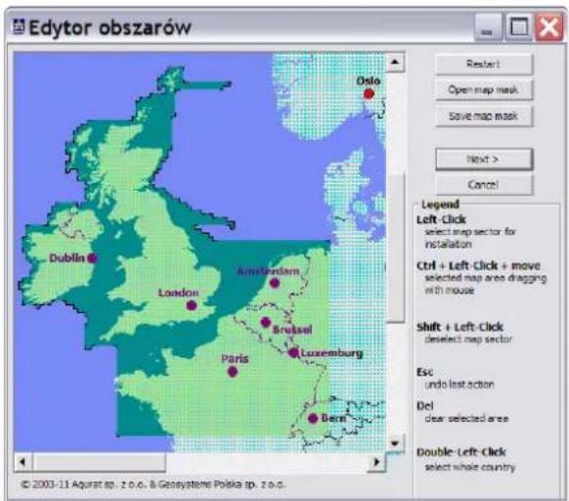Click the Ctrl + Left-Click + move heading

(479, 265)
